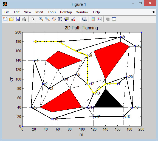Print the figure with the printer icon
The height and width of the screenshot is (141, 158).
(x=24, y=19)
